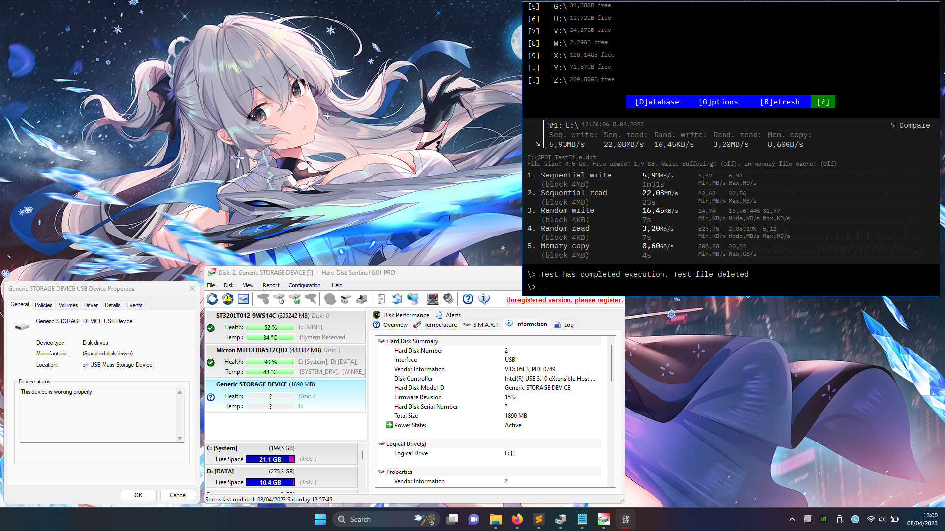Switch to Driver tab in Device Properties
This screenshot has width=945, height=531.
[x=91, y=305]
